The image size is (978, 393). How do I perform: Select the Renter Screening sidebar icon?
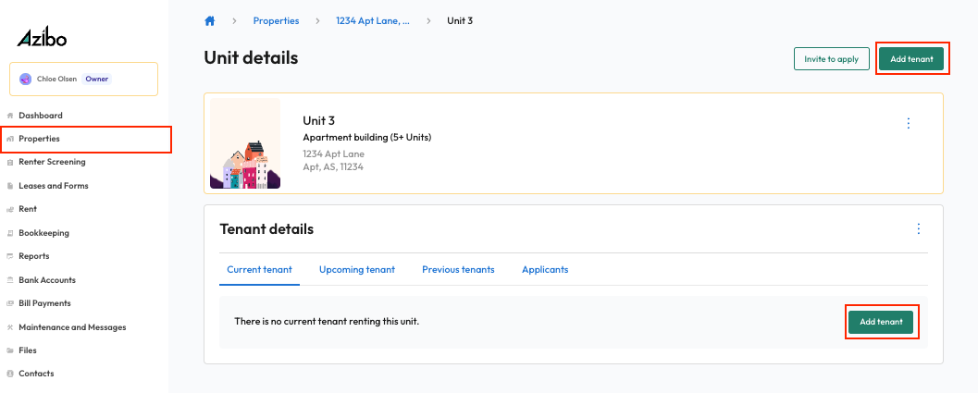9,162
